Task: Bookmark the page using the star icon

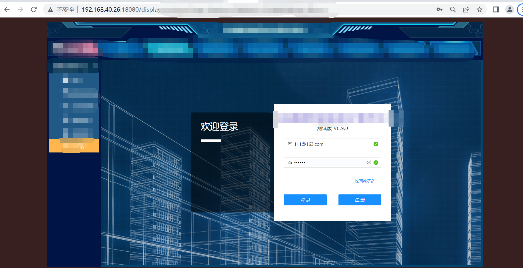Action: [480, 9]
